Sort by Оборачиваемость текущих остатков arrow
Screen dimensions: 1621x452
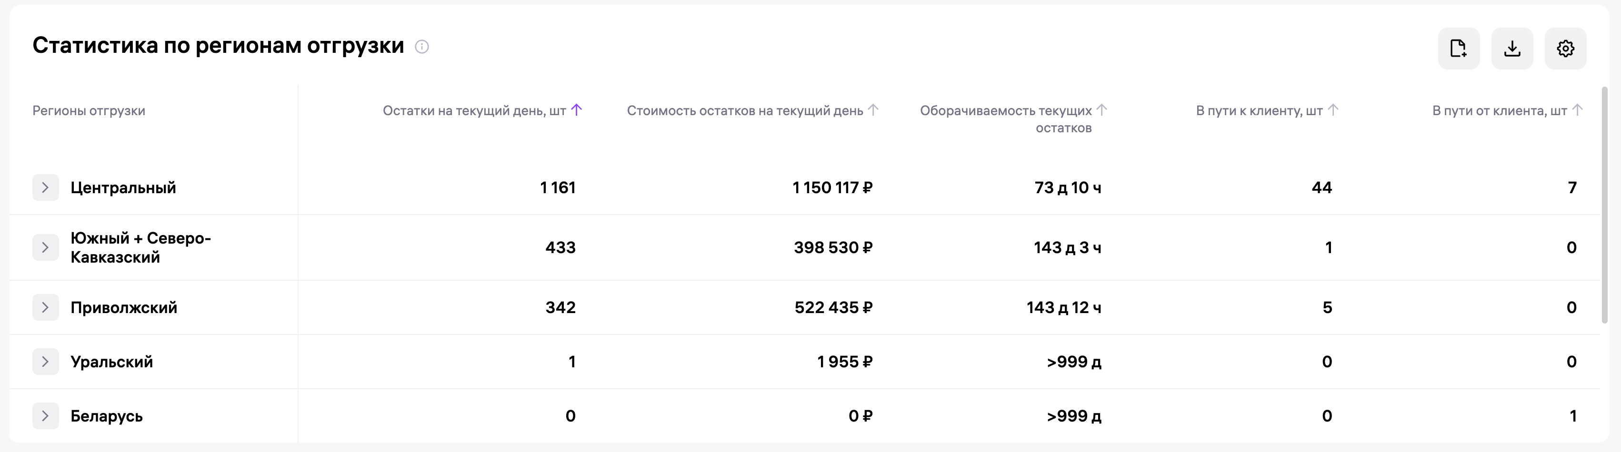point(1102,110)
